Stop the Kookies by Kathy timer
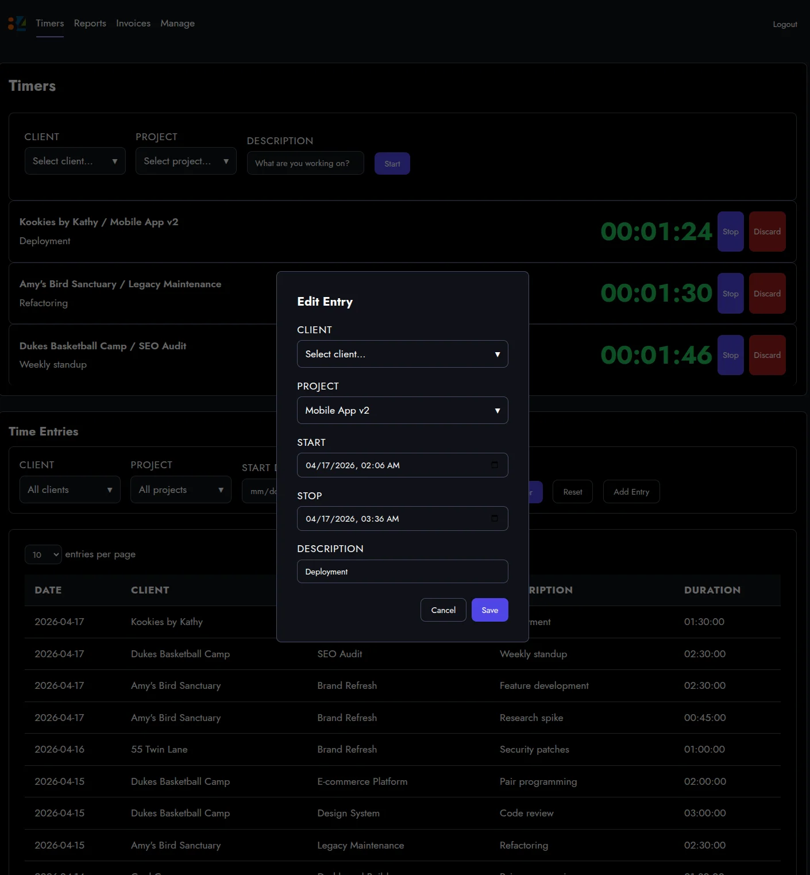 pyautogui.click(x=730, y=232)
